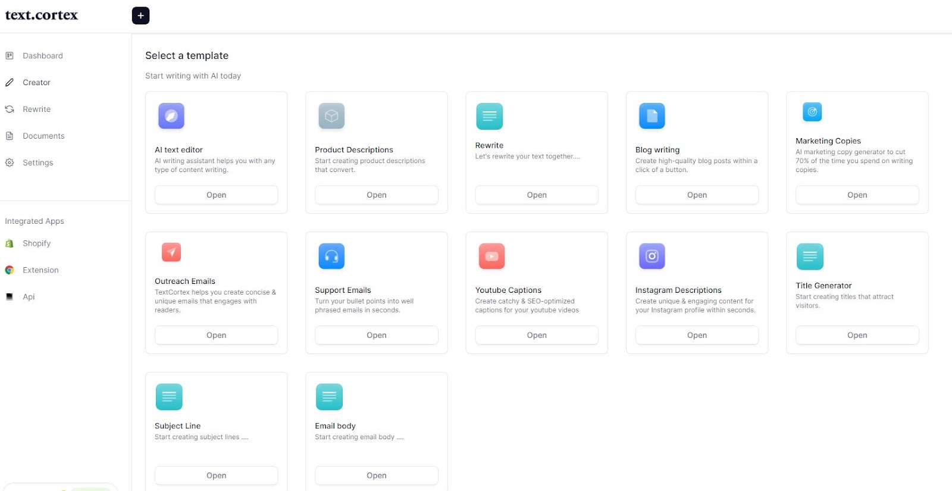The image size is (952, 491).
Task: Open Settings from the sidebar
Action: tap(37, 163)
